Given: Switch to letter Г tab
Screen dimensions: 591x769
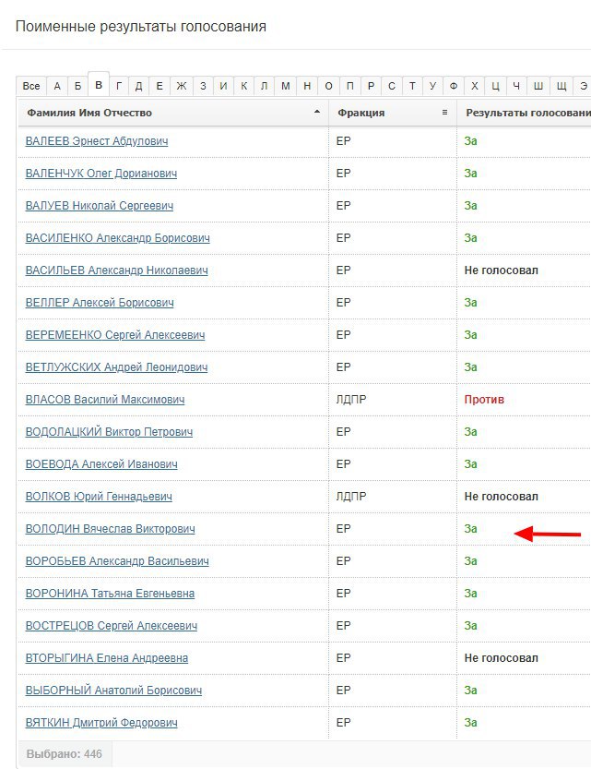Looking at the screenshot, I should tap(119, 86).
